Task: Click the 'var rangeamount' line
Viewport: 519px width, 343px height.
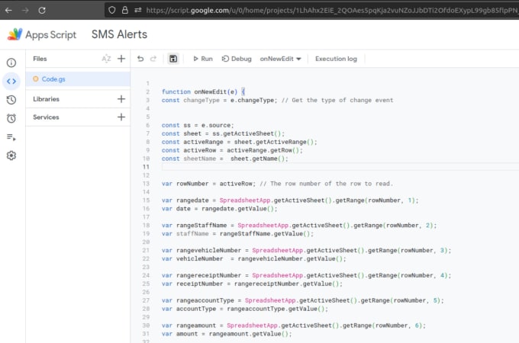Action: point(294,325)
